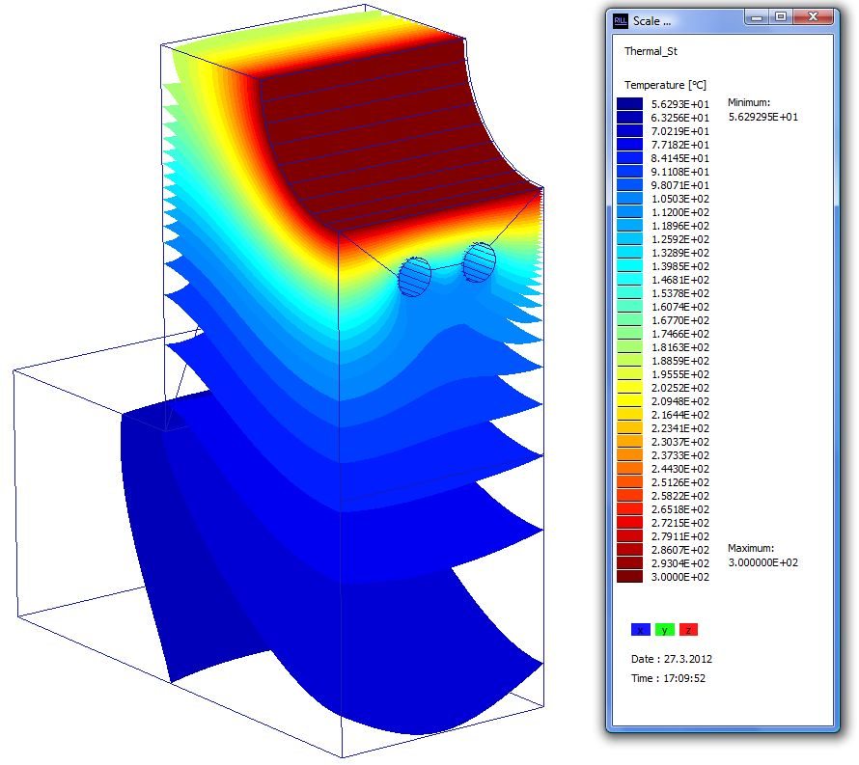
Task: Select the 2.3733E+02 orange legend swatch
Action: (x=629, y=455)
